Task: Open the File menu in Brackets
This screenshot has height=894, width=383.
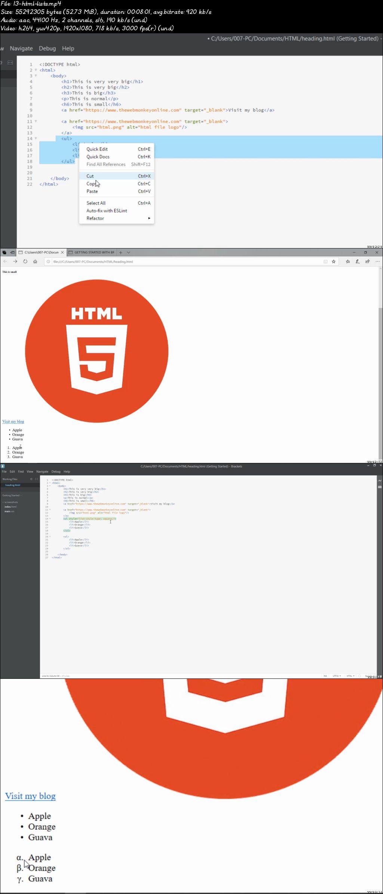Action: pos(4,472)
